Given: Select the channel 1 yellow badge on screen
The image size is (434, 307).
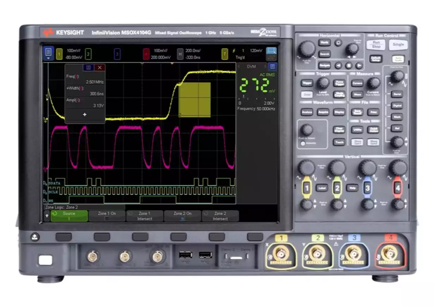Looking at the screenshot, I should [60, 54].
